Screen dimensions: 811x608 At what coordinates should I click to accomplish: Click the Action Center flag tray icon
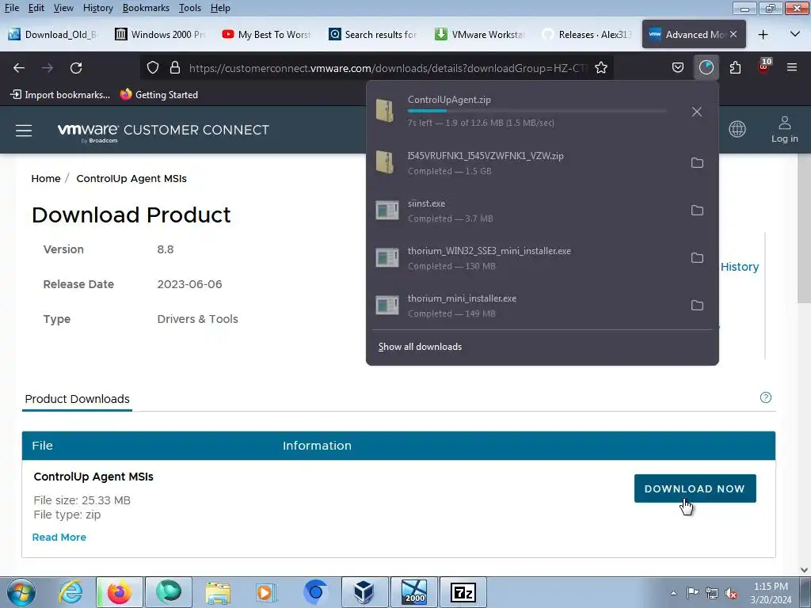[x=692, y=593]
